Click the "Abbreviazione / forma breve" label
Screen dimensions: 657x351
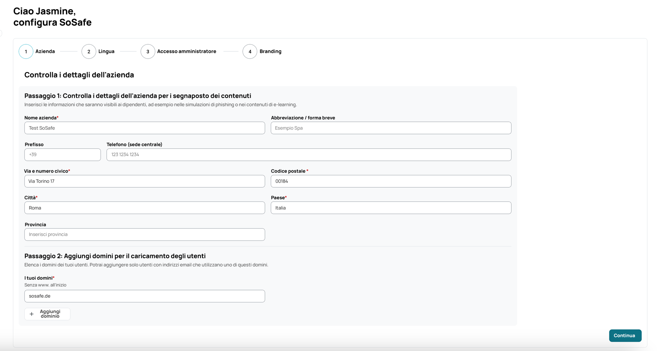coord(303,118)
